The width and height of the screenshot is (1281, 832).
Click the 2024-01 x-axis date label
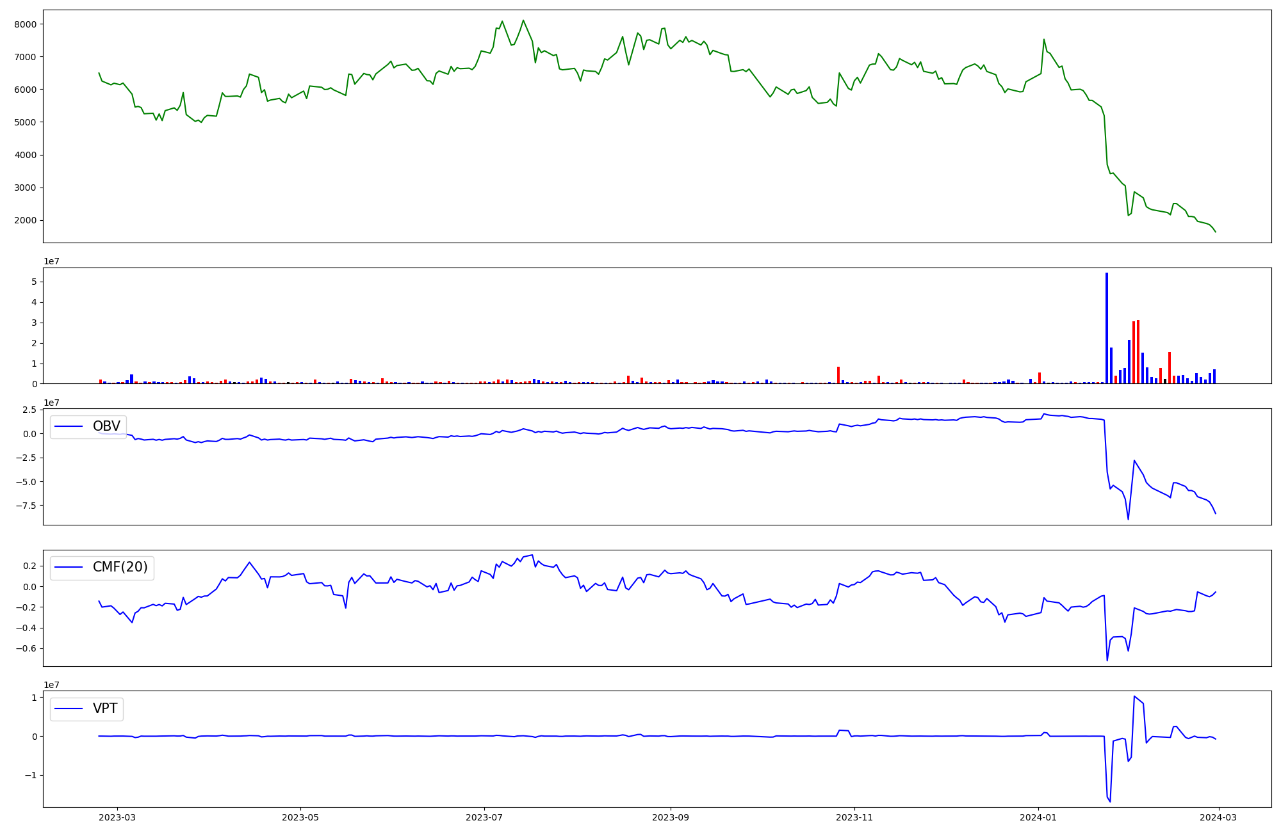pos(1038,817)
